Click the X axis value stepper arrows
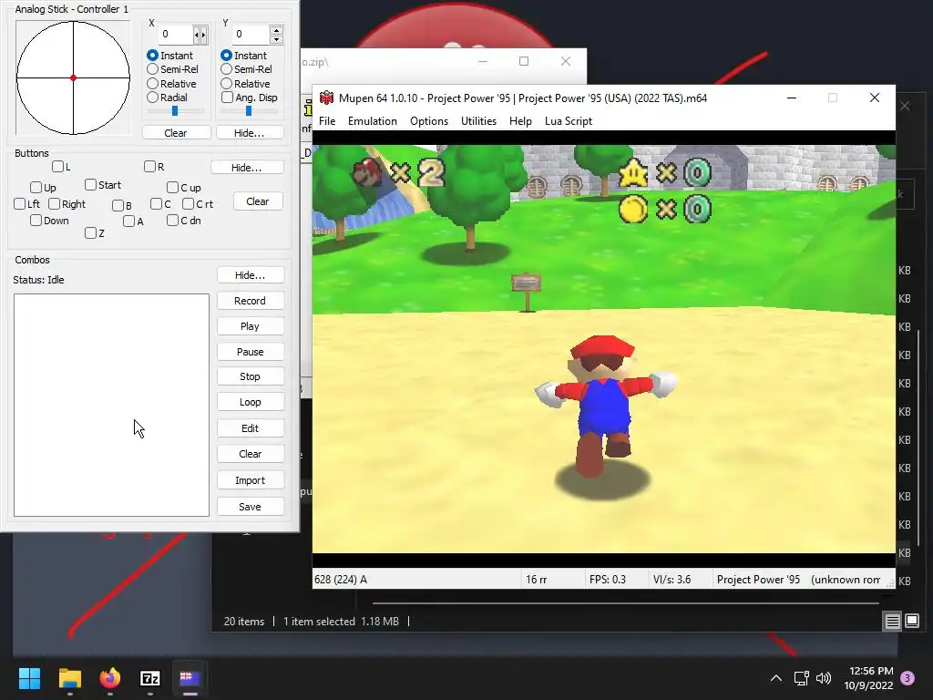Viewport: 933px width, 700px height. [200, 35]
